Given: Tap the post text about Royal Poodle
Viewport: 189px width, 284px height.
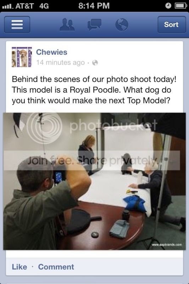Looking at the screenshot, I should (94, 90).
